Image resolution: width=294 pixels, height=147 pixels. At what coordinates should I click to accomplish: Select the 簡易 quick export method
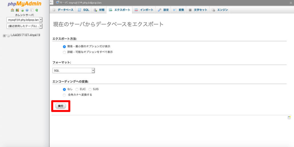pos(64,47)
